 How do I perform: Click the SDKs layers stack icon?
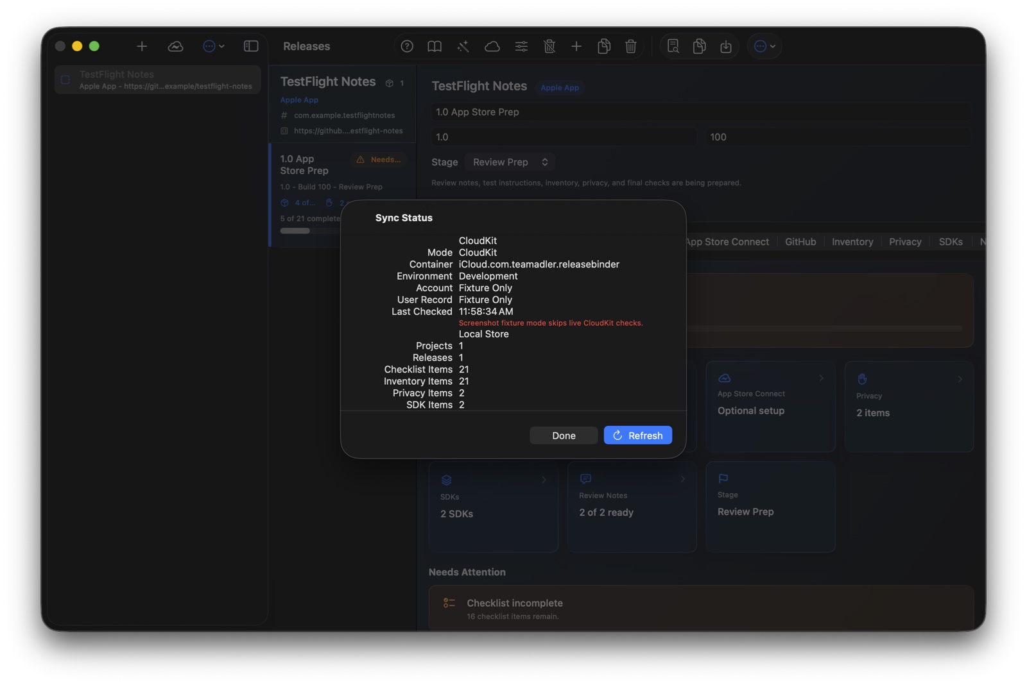pos(446,480)
